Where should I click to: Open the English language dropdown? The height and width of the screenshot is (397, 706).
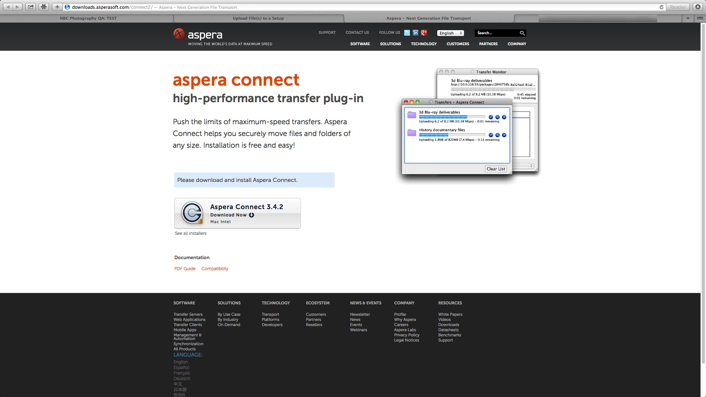click(450, 33)
